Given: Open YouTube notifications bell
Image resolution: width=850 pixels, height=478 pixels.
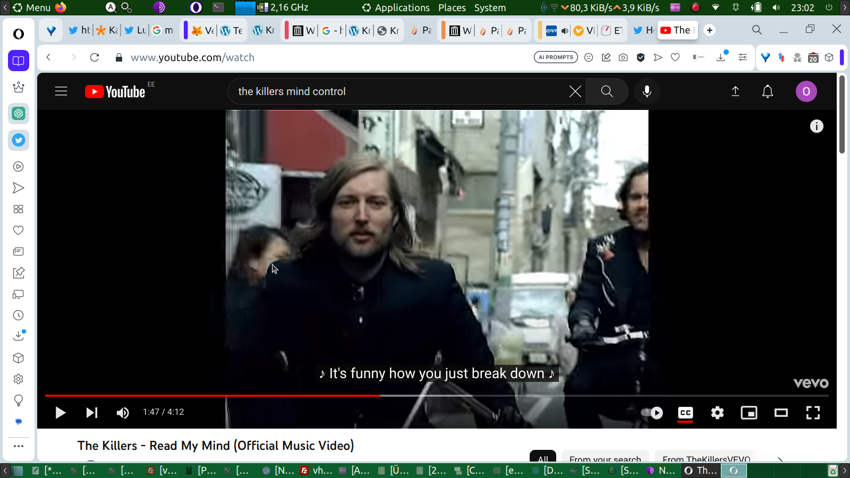Looking at the screenshot, I should [768, 91].
